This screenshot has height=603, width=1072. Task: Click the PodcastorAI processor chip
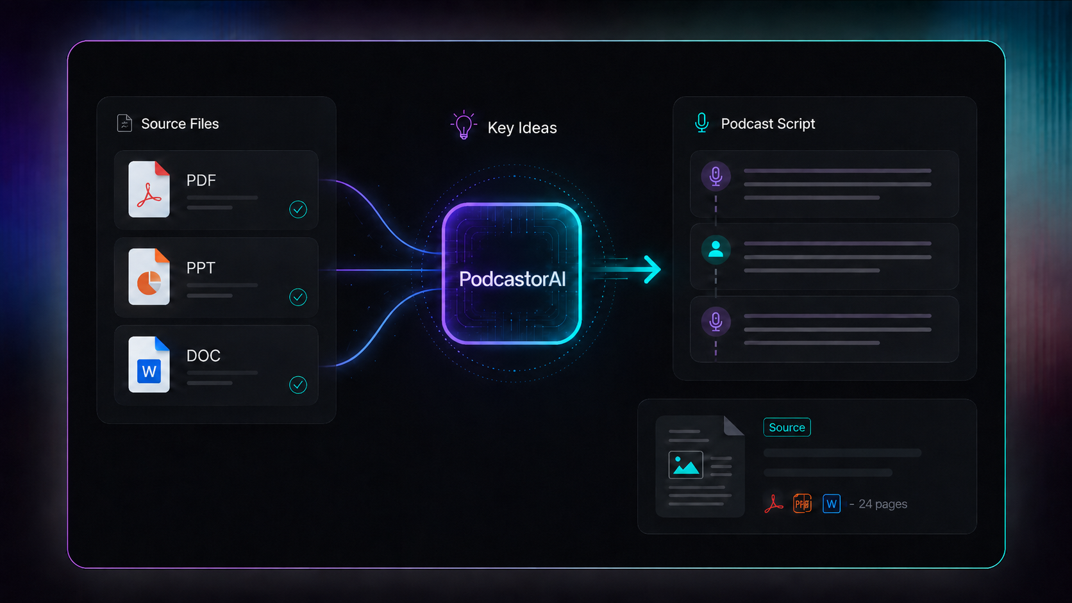(x=512, y=274)
